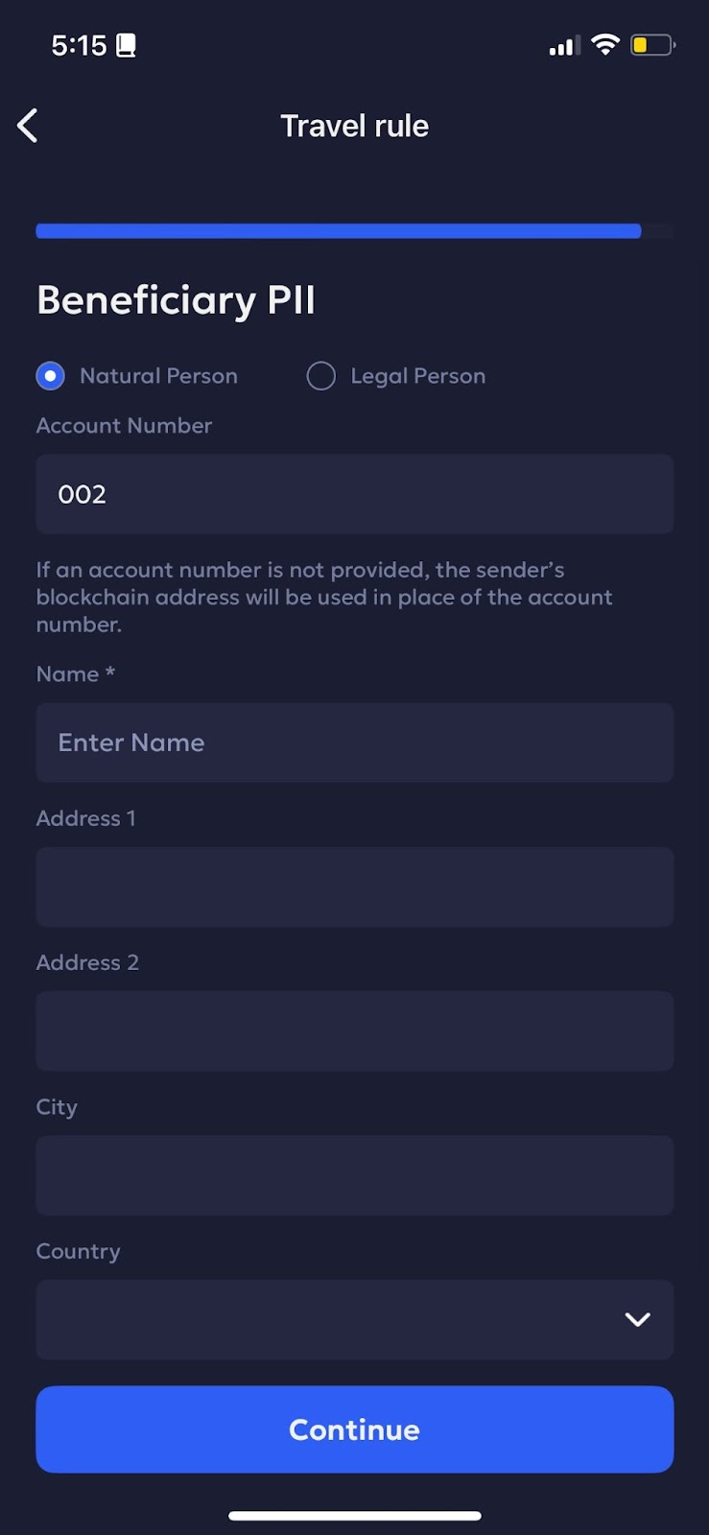Focus the Address 2 input field
Viewport: 709px width, 1535px height.
coord(355,1031)
